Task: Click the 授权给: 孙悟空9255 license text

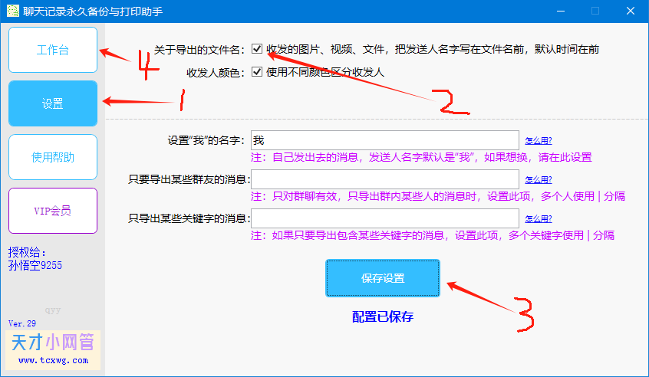Action: coord(35,259)
